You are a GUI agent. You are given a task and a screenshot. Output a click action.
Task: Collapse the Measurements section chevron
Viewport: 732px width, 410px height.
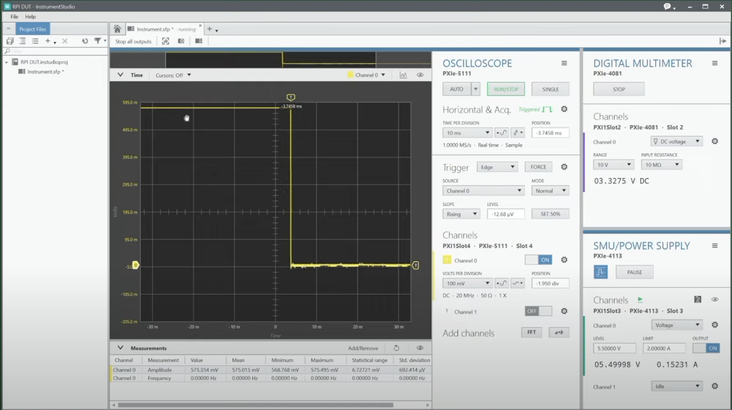pyautogui.click(x=120, y=348)
